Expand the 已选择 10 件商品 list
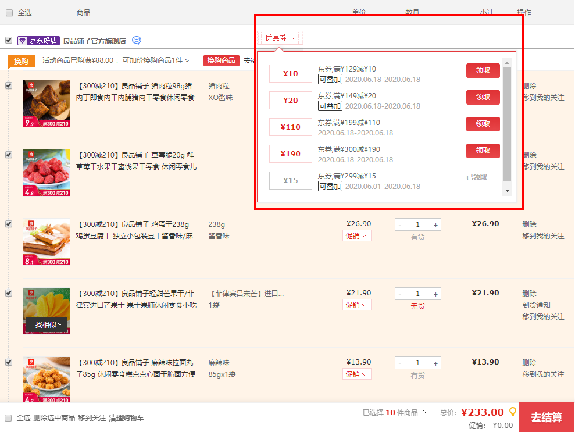This screenshot has height=432, width=575. 395,412
